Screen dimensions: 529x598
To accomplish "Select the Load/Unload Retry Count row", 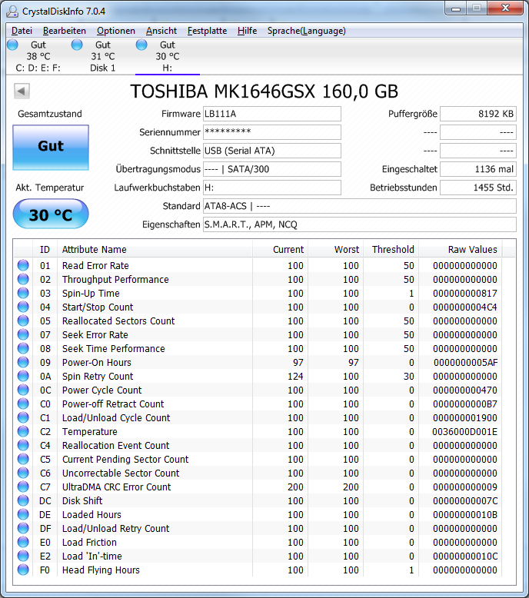I will pos(258,528).
